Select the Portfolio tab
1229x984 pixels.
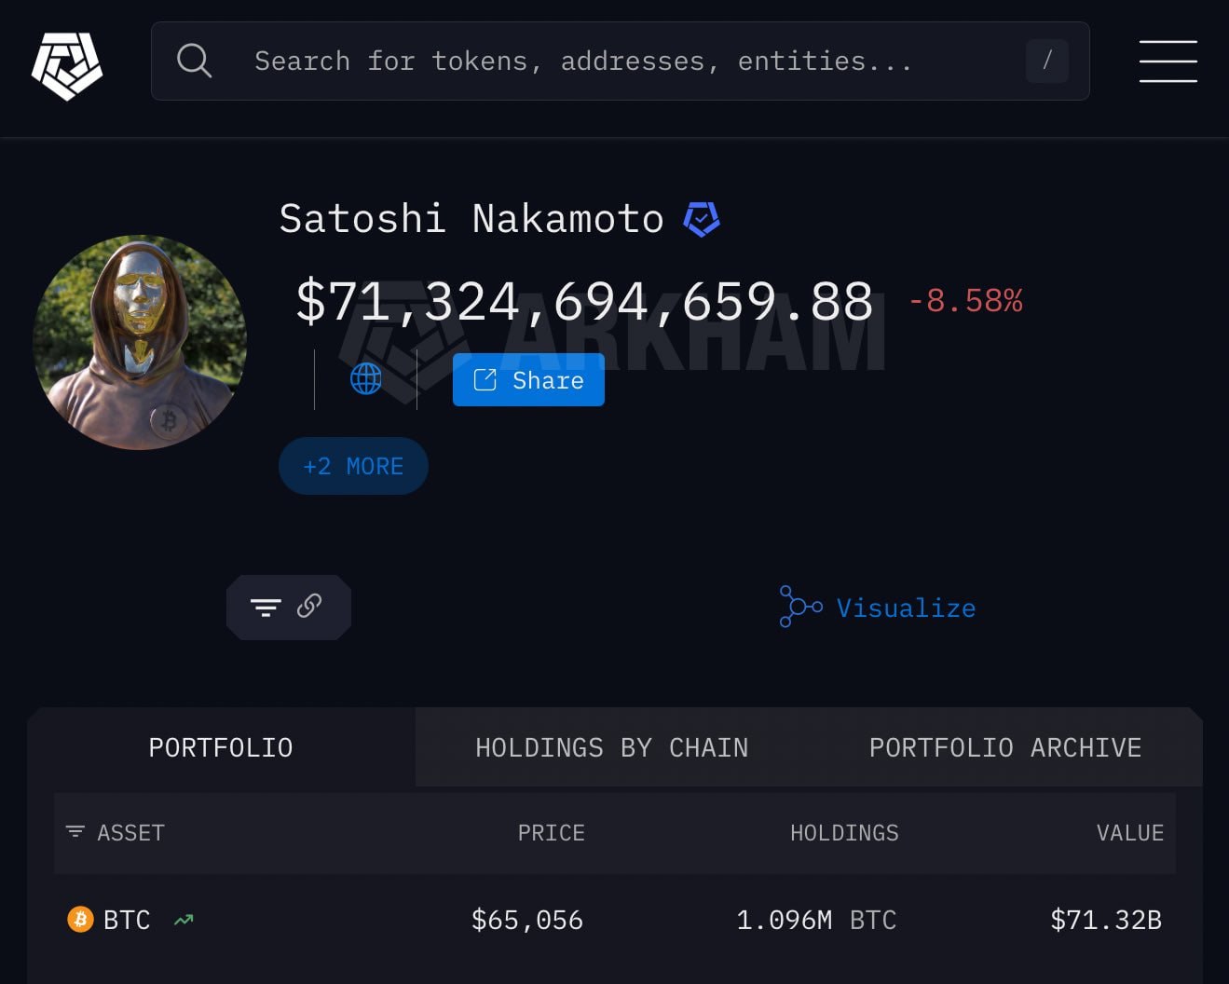point(221,747)
